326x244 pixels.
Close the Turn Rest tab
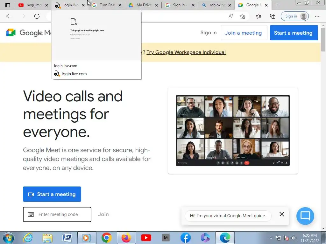120,5
